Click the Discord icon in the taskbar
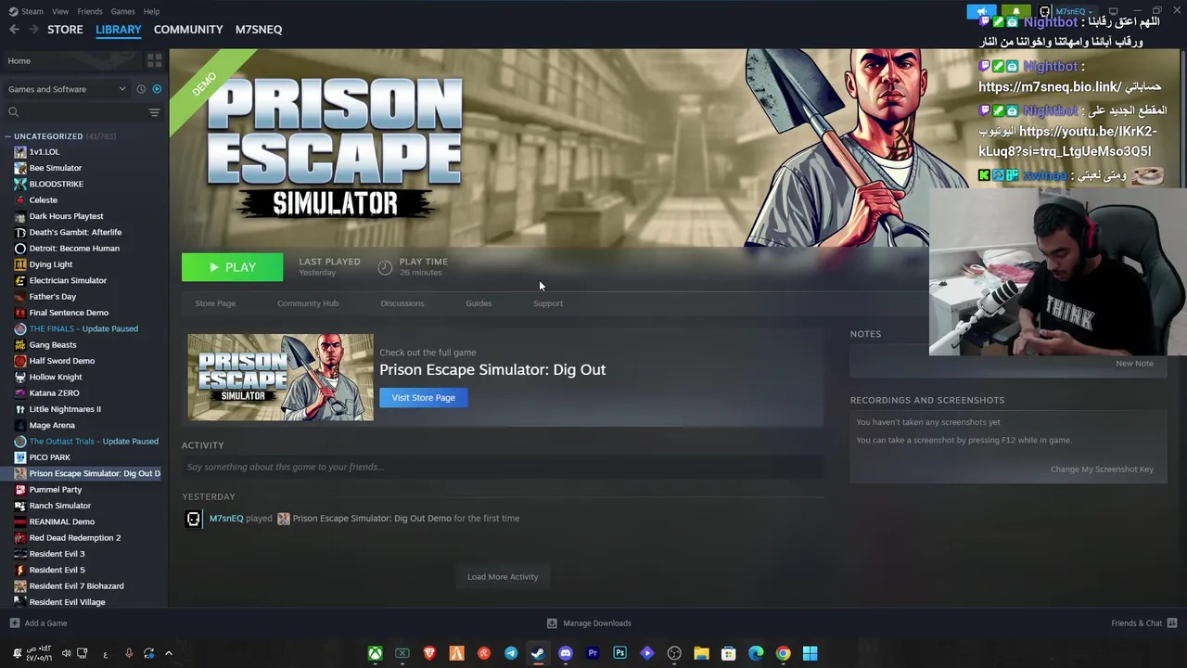The width and height of the screenshot is (1187, 668). pos(566,653)
